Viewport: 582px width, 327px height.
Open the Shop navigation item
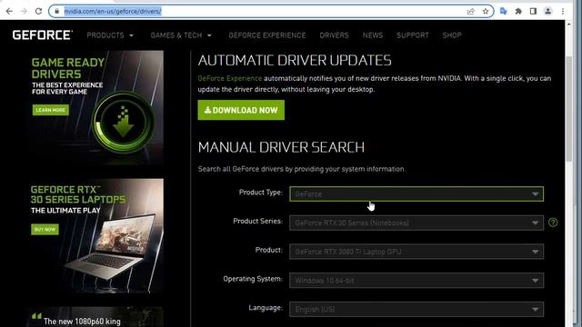[452, 35]
